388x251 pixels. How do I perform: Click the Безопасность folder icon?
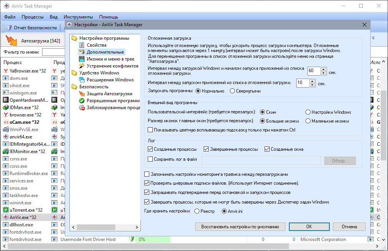pyautogui.click(x=74, y=86)
